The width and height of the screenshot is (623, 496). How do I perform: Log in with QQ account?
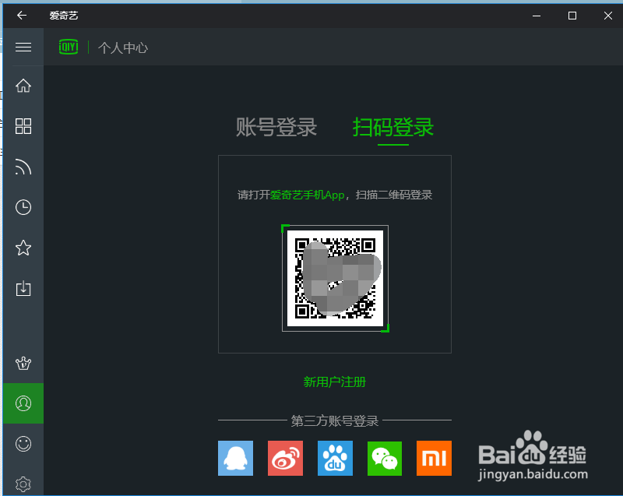[235, 458]
